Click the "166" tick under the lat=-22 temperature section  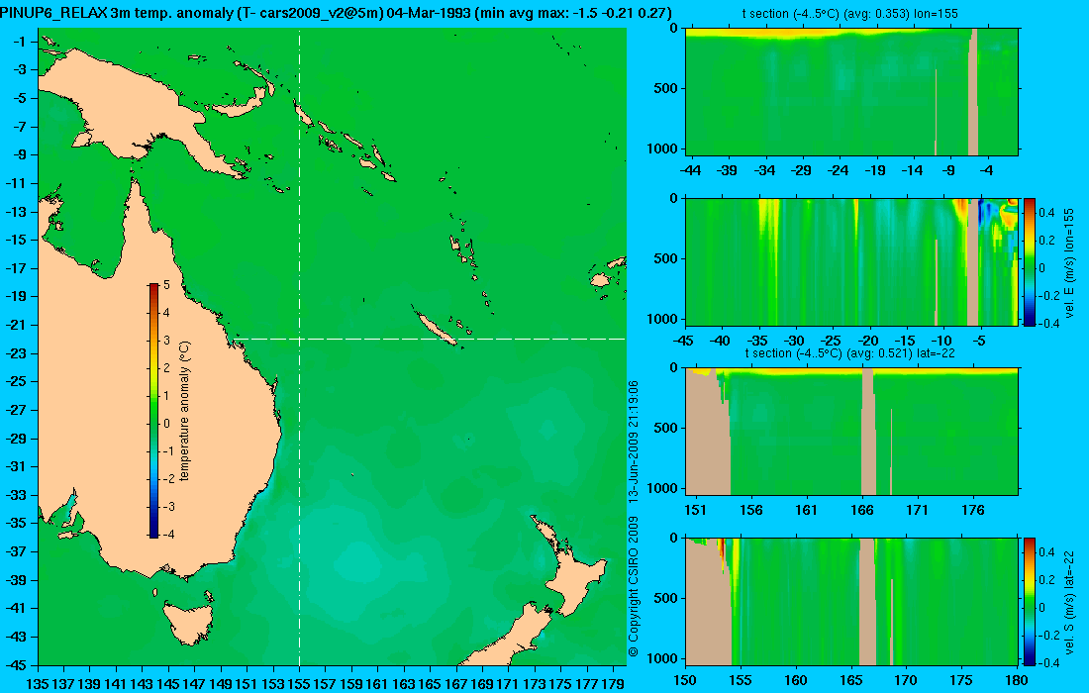862,511
